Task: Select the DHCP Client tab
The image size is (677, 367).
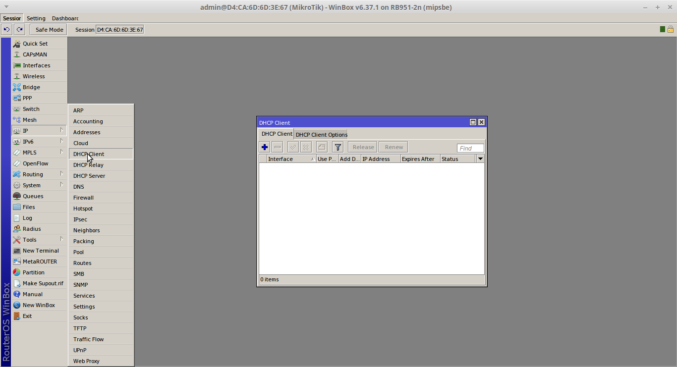Action: (x=277, y=134)
